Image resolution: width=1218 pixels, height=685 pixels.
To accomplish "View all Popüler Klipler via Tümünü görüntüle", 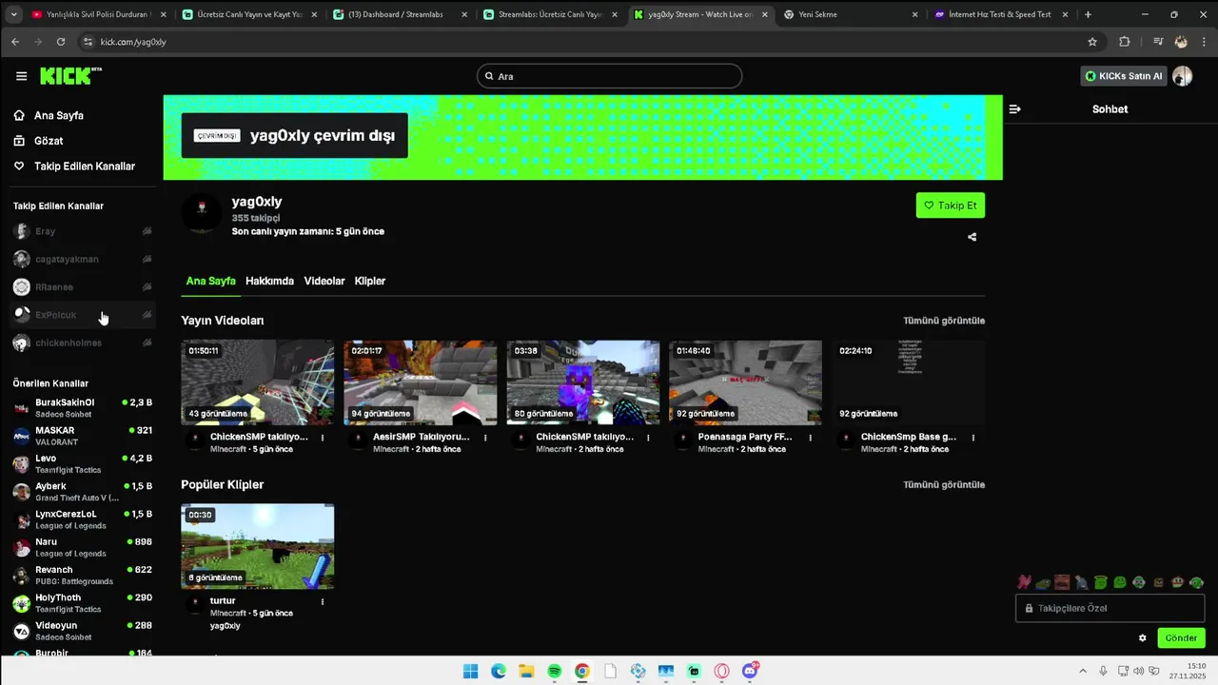I will tap(944, 484).
